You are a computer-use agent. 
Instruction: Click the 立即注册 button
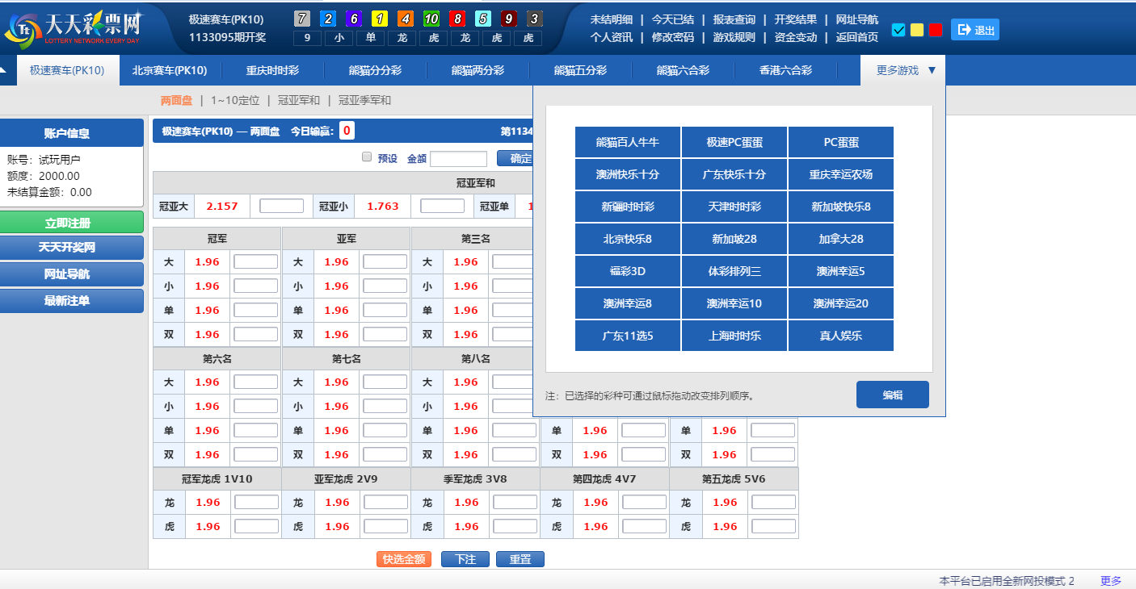pos(71,223)
